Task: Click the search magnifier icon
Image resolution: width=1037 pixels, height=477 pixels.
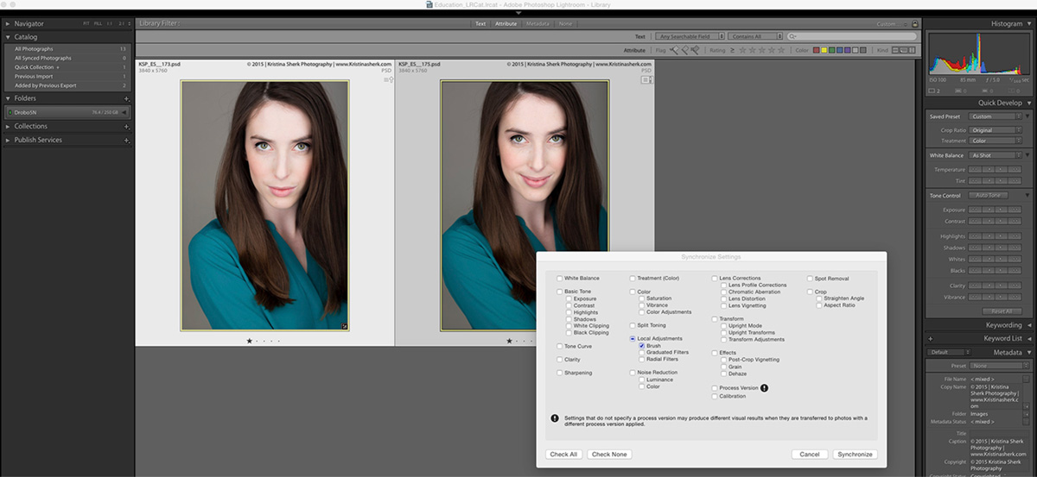Action: click(x=792, y=37)
